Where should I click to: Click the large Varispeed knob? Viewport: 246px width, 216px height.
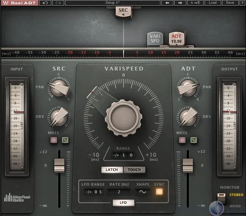click(124, 117)
